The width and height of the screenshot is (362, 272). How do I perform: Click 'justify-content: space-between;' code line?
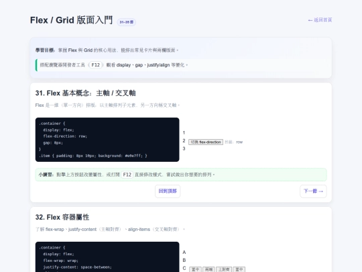click(77, 267)
